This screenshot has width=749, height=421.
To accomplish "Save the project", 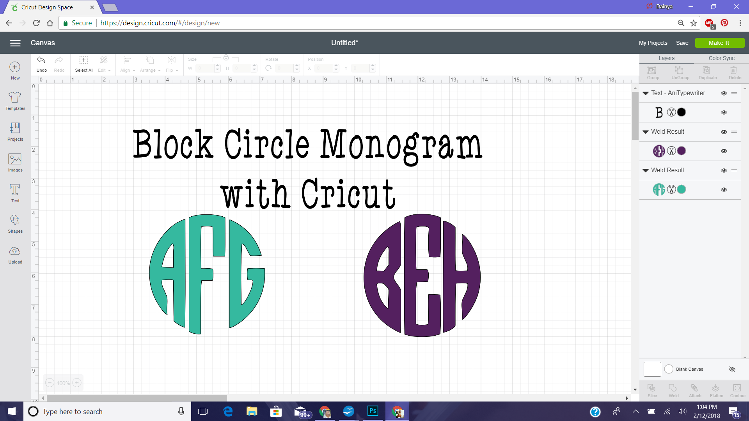I will click(x=682, y=43).
